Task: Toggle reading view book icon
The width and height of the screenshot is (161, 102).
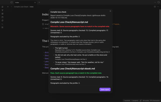Action: 155,7
